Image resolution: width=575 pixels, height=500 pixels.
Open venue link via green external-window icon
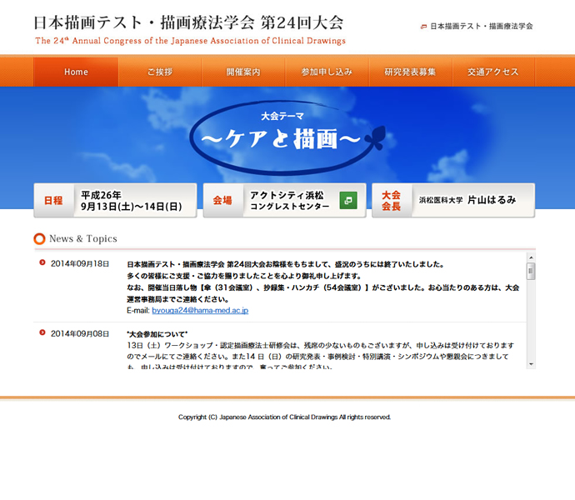348,200
